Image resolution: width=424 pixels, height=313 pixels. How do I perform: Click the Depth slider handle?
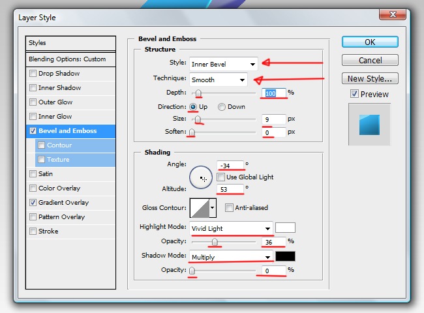(198, 93)
